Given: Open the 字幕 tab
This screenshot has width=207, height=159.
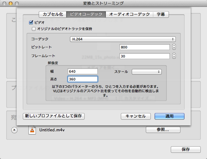Looking at the screenshot, I should pos(161,14).
